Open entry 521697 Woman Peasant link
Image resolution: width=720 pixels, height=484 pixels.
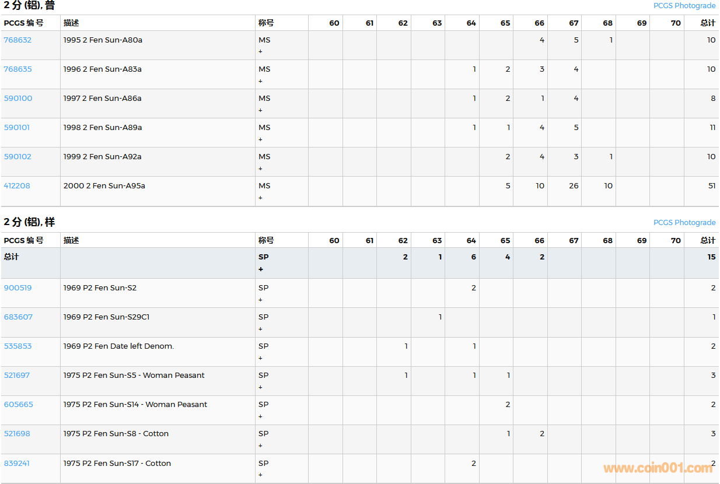[x=16, y=376]
